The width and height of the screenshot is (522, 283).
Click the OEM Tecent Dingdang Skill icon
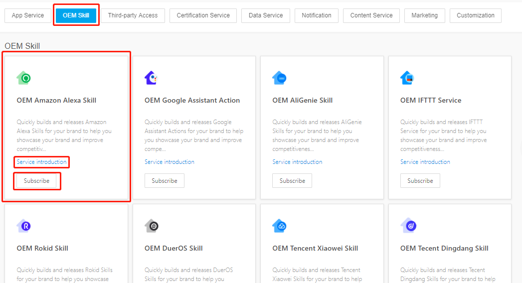408,226
